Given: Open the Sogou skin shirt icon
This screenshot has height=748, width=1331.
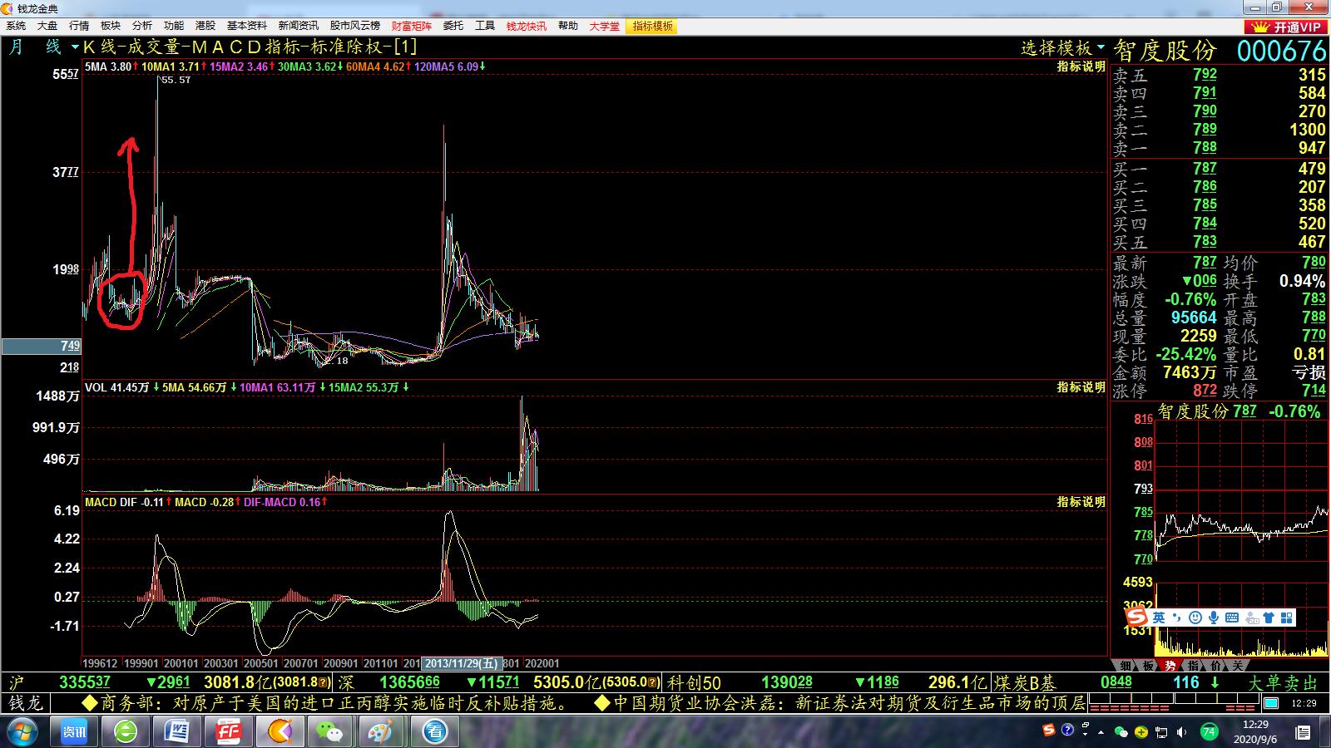Looking at the screenshot, I should 1269,618.
